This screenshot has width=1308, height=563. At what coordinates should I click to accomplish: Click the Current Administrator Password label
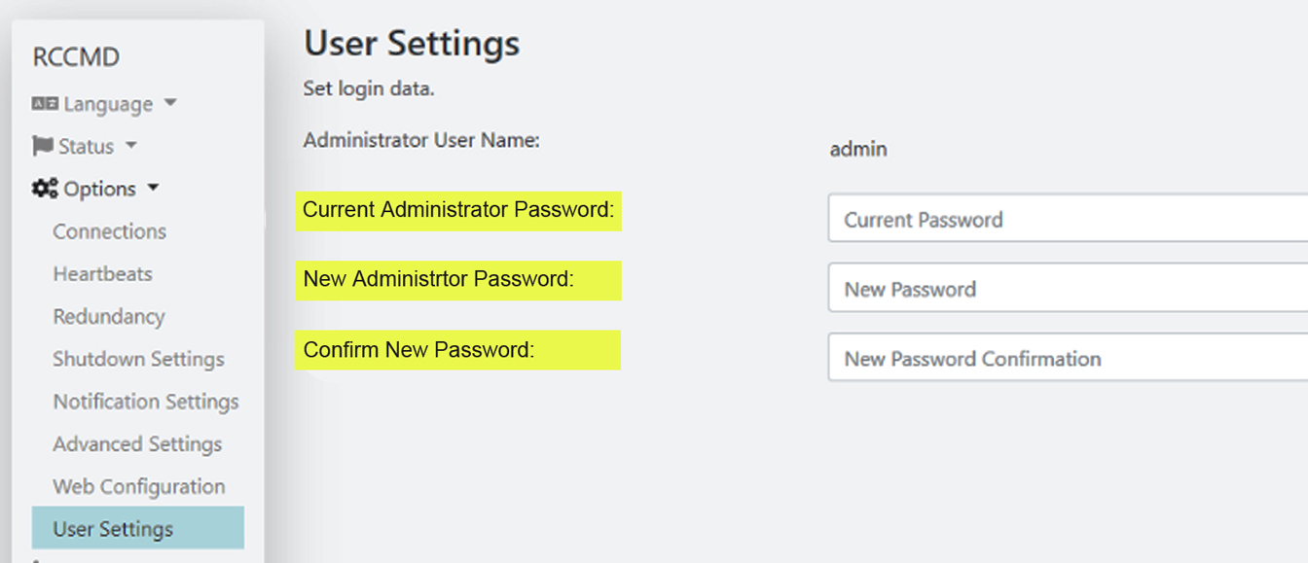click(458, 210)
